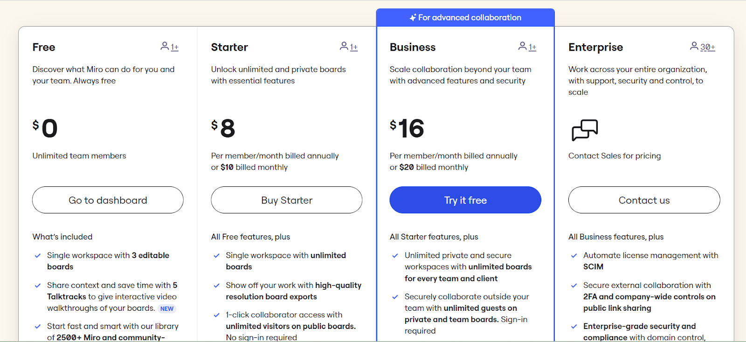Click the person icon beside the Free plan

click(165, 46)
